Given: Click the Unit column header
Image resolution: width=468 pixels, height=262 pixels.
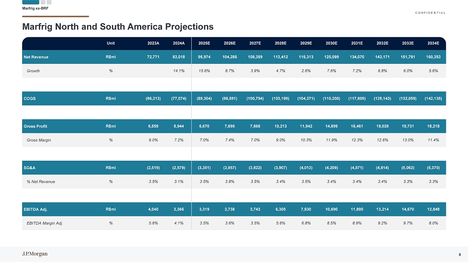Looking at the screenshot, I should click(x=111, y=43).
